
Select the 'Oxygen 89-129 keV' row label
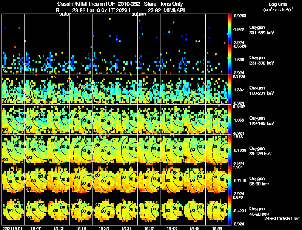(x=260, y=151)
